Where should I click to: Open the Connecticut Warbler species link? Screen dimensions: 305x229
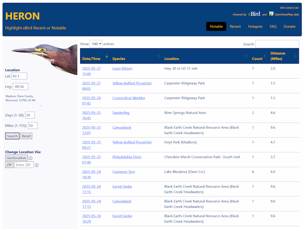pos(129,98)
